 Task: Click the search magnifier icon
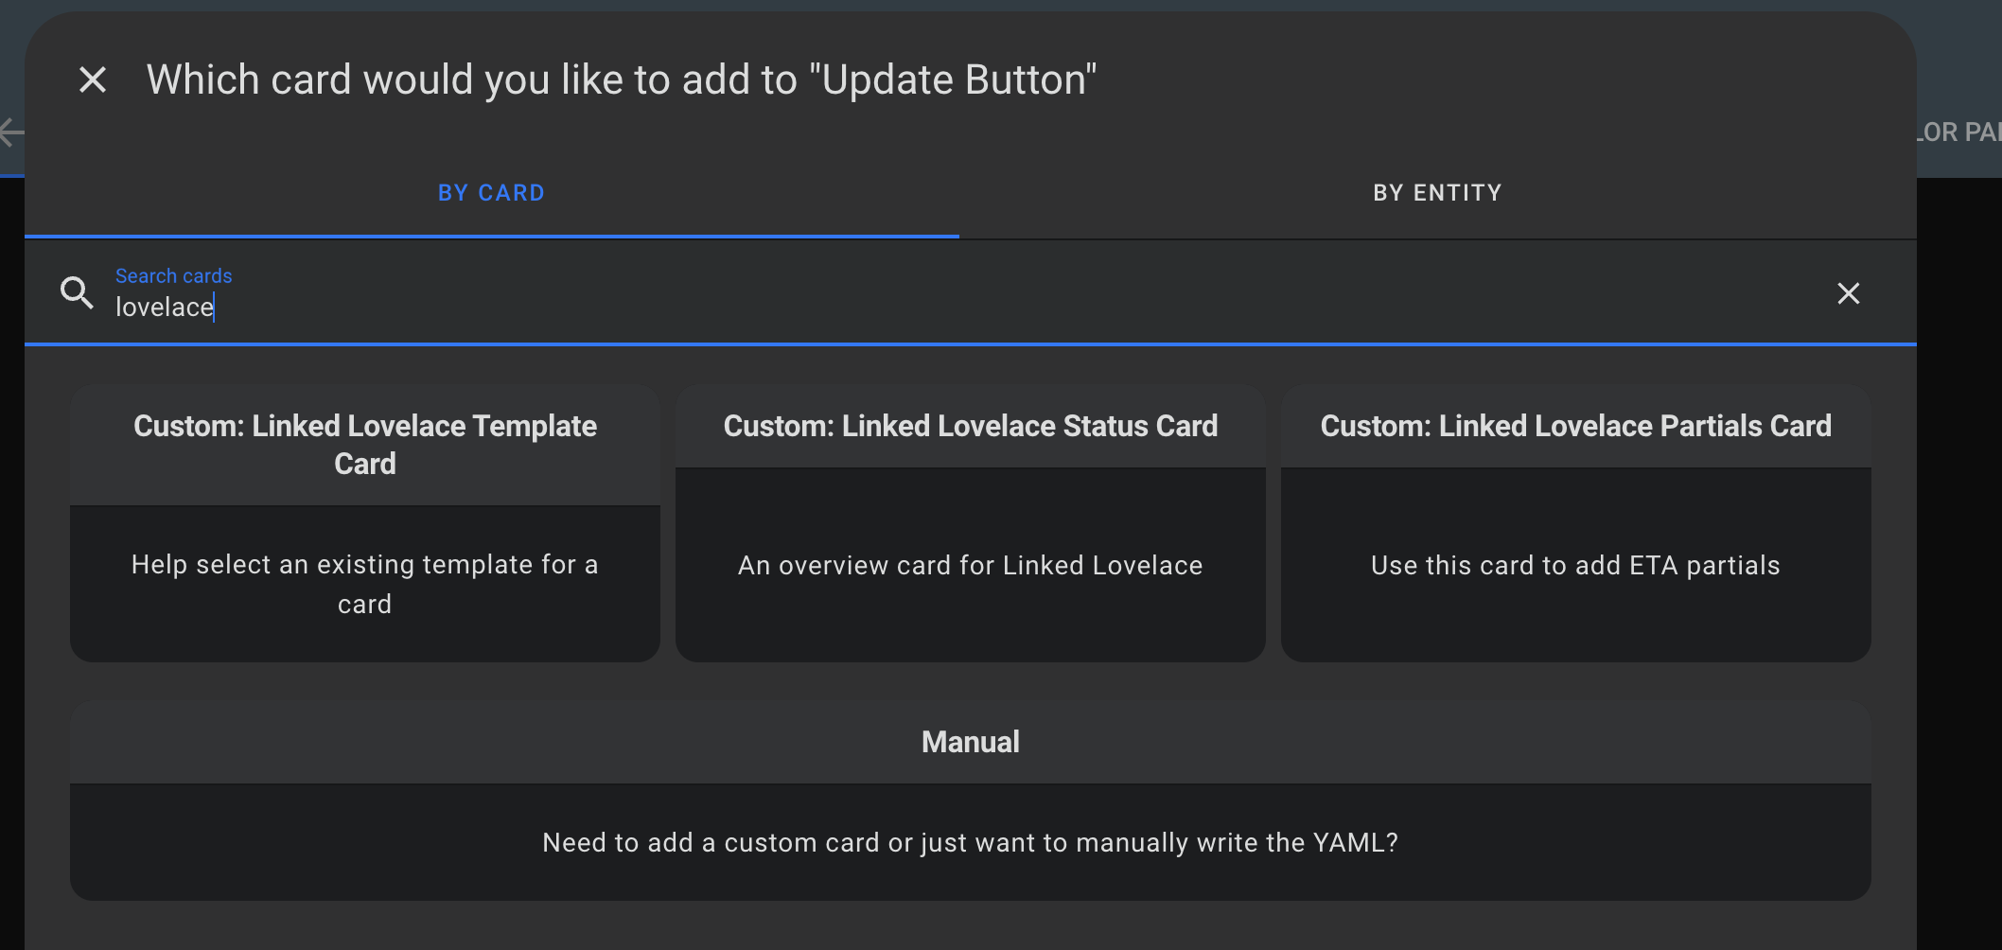(77, 293)
